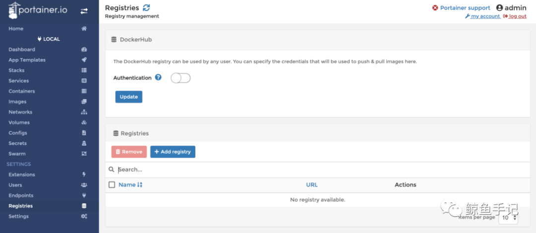This screenshot has height=233, width=536.
Task: Click the Dashboard tachometer icon in sidebar
Action: (x=84, y=50)
